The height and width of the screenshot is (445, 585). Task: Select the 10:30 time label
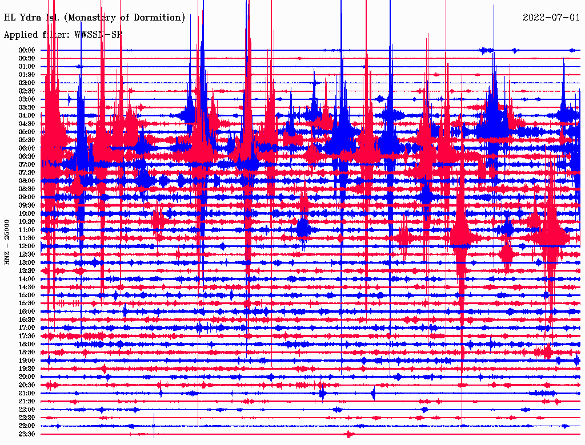[27, 222]
